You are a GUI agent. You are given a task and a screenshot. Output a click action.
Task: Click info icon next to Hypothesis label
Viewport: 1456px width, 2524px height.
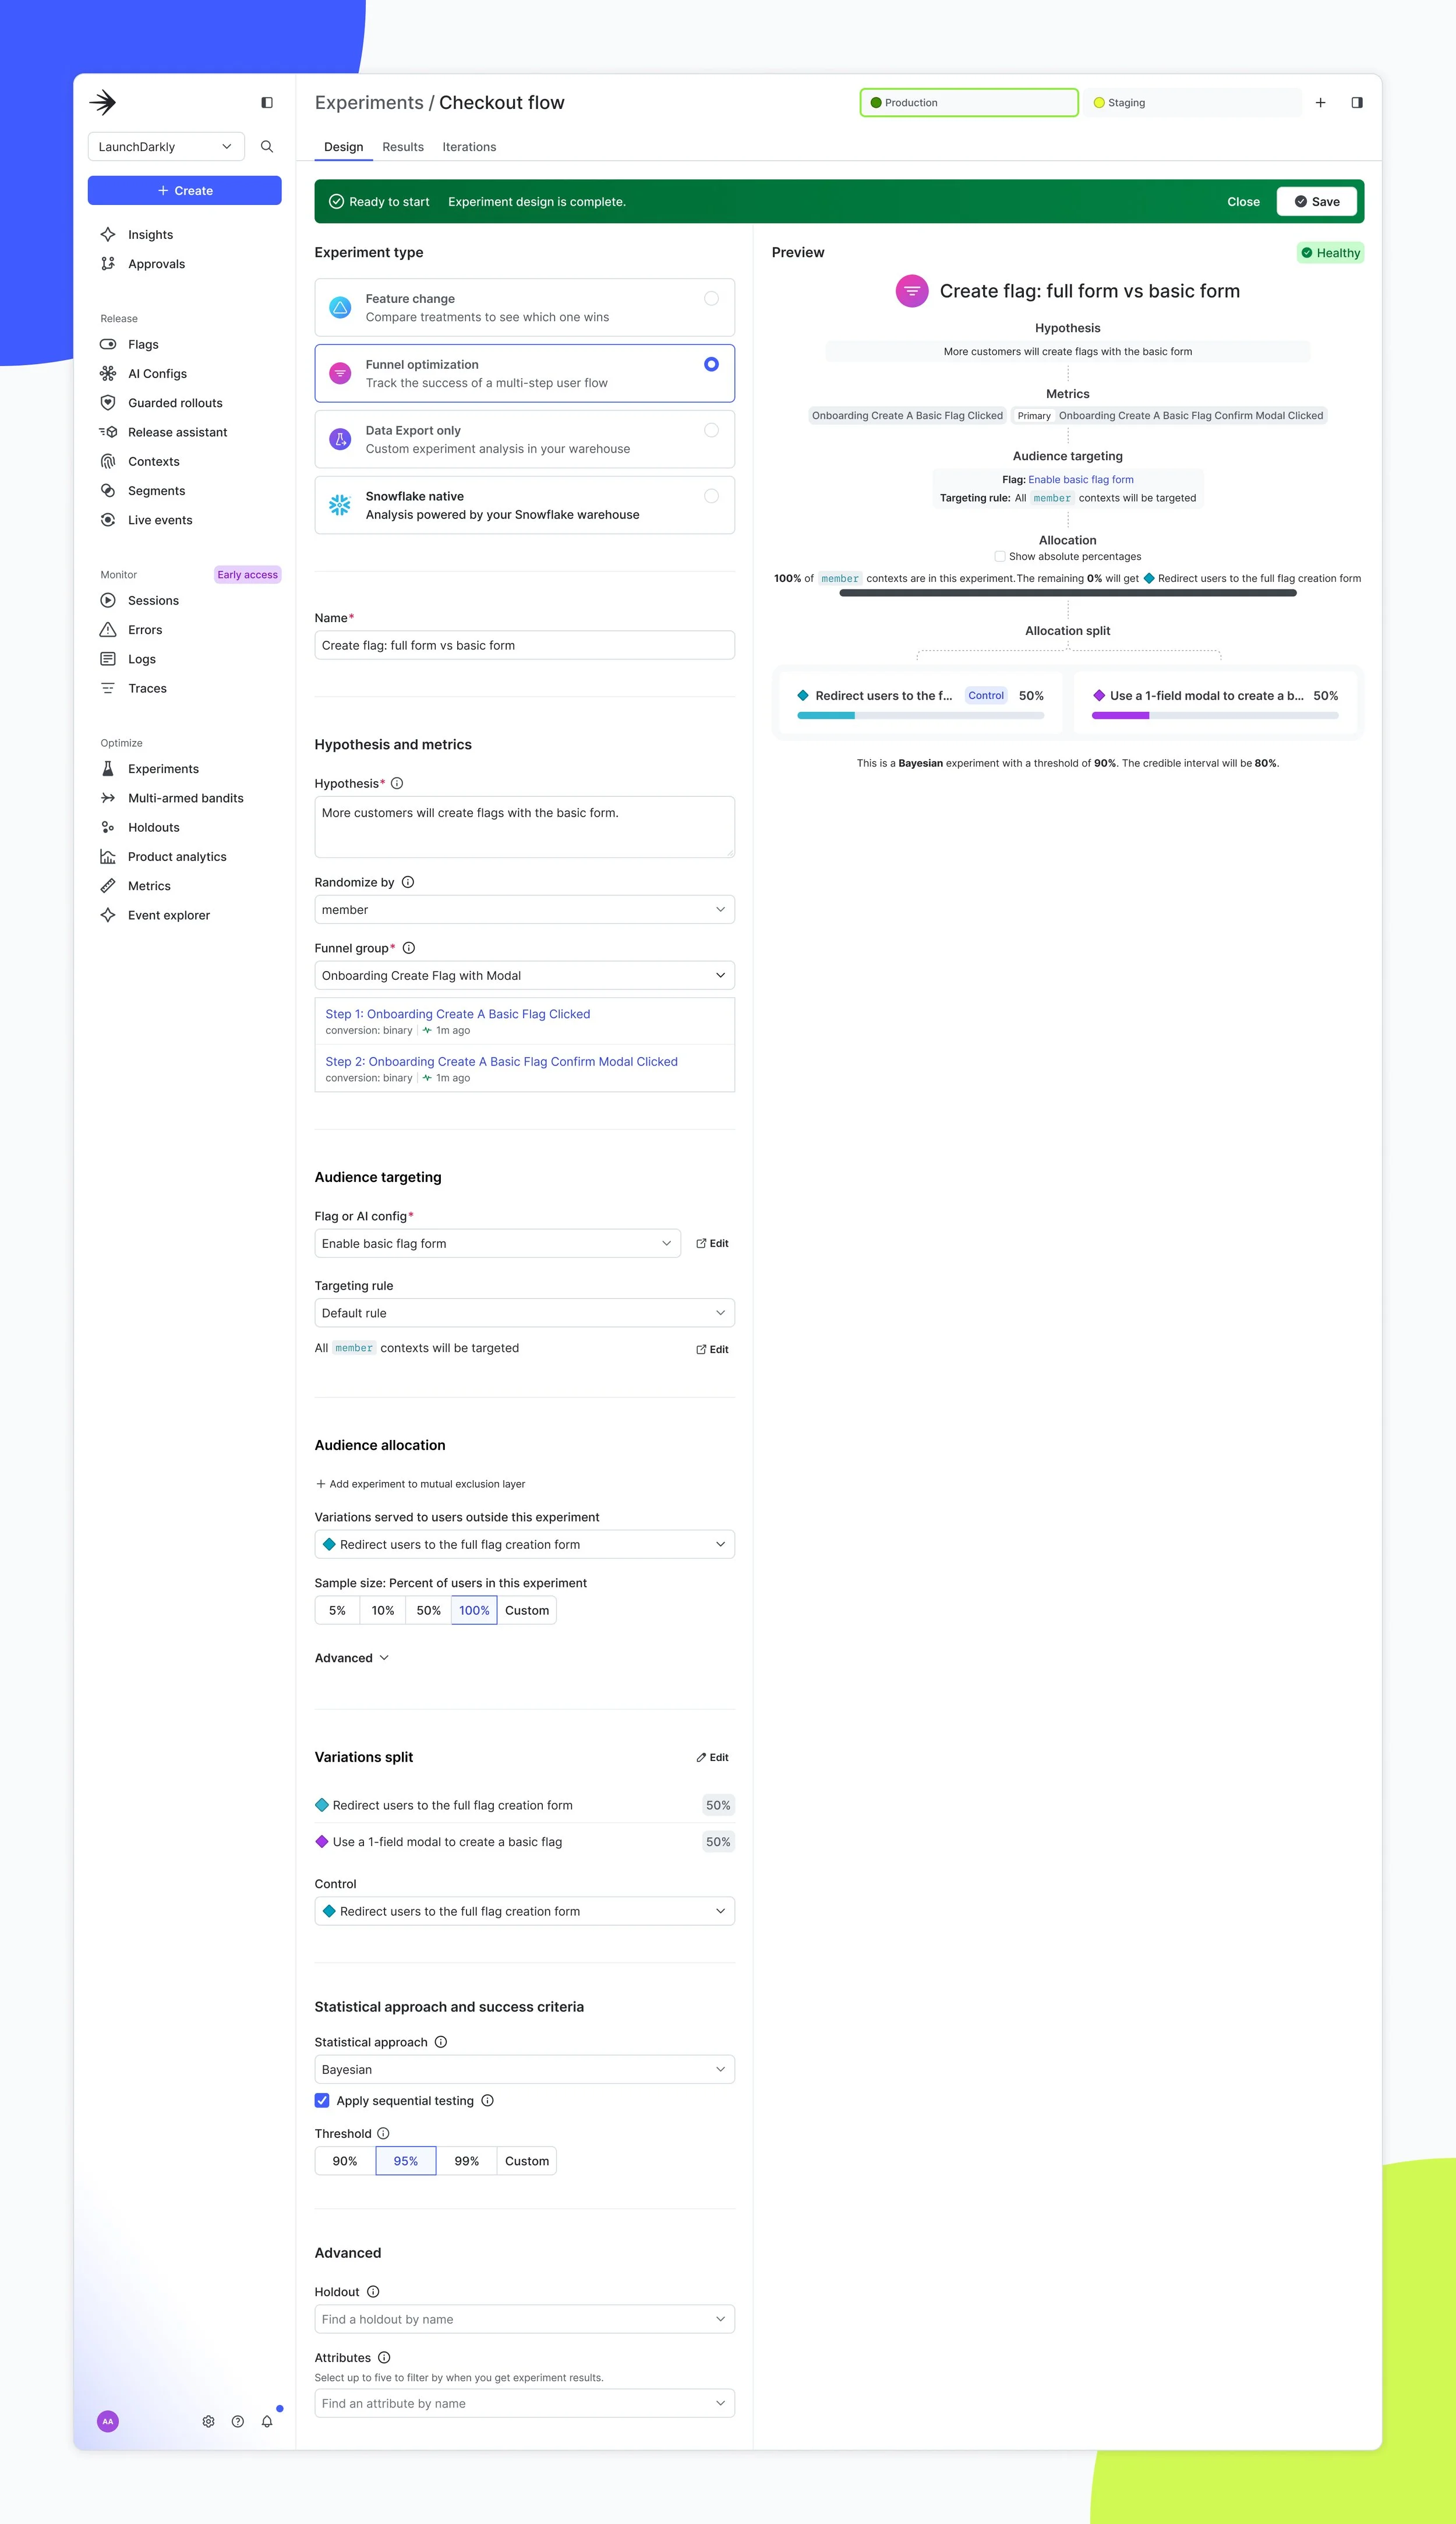[x=397, y=783]
